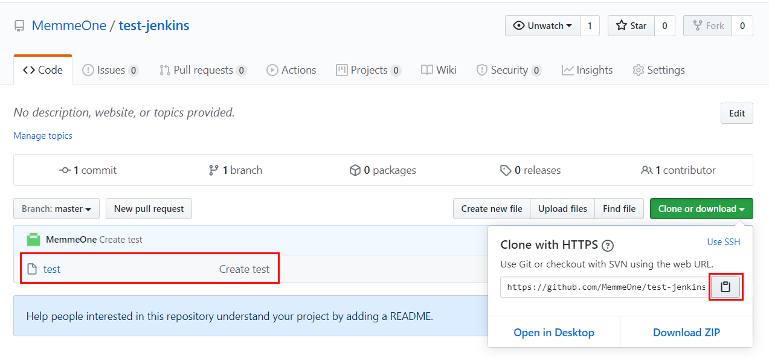View 1 branch list
This screenshot has width=769, height=358.
(235, 170)
